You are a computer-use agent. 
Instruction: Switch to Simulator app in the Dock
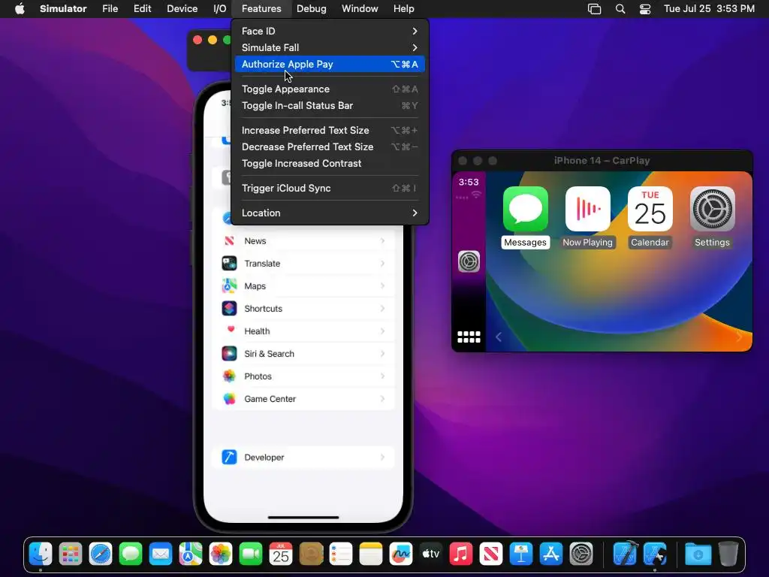pos(655,554)
